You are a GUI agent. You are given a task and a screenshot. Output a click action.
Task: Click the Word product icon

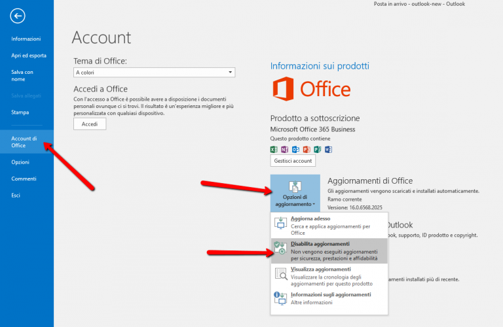[328, 149]
